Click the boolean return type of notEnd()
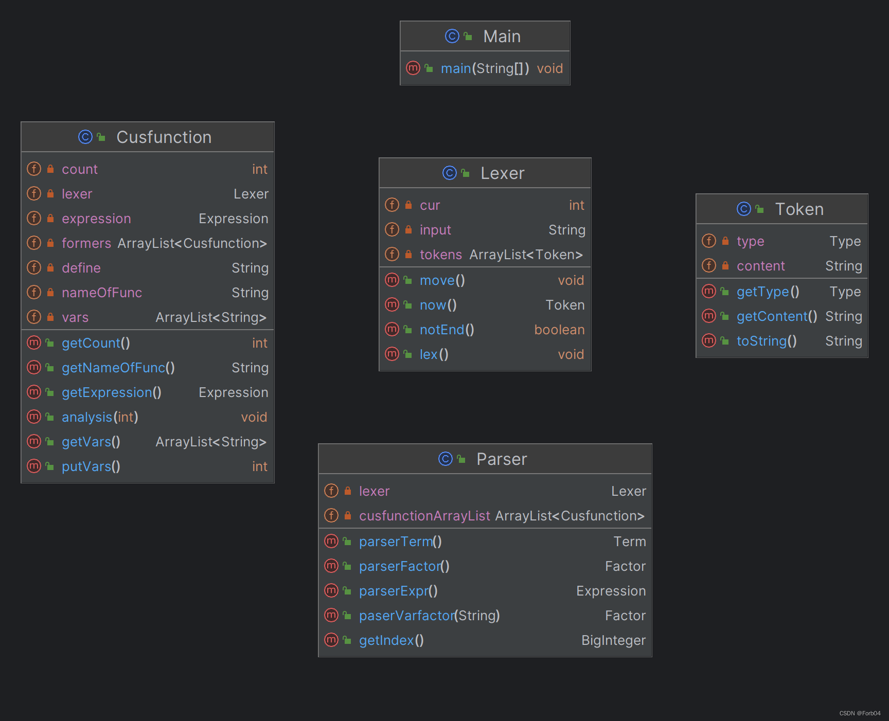889x721 pixels. click(x=559, y=330)
